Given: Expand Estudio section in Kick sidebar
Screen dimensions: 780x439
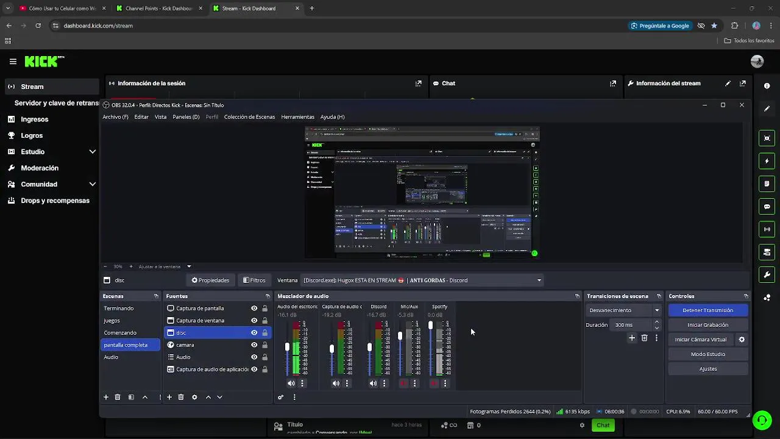Looking at the screenshot, I should (x=93, y=152).
